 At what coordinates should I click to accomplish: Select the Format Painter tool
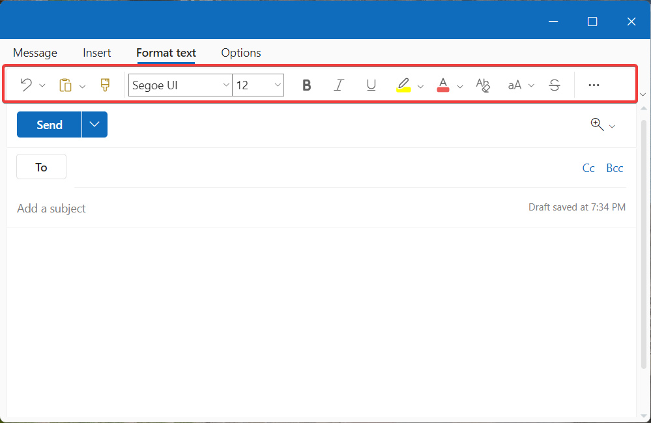(x=104, y=85)
